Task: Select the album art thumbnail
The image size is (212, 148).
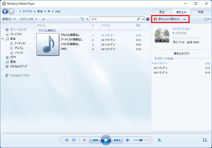Action: [x=48, y=44]
